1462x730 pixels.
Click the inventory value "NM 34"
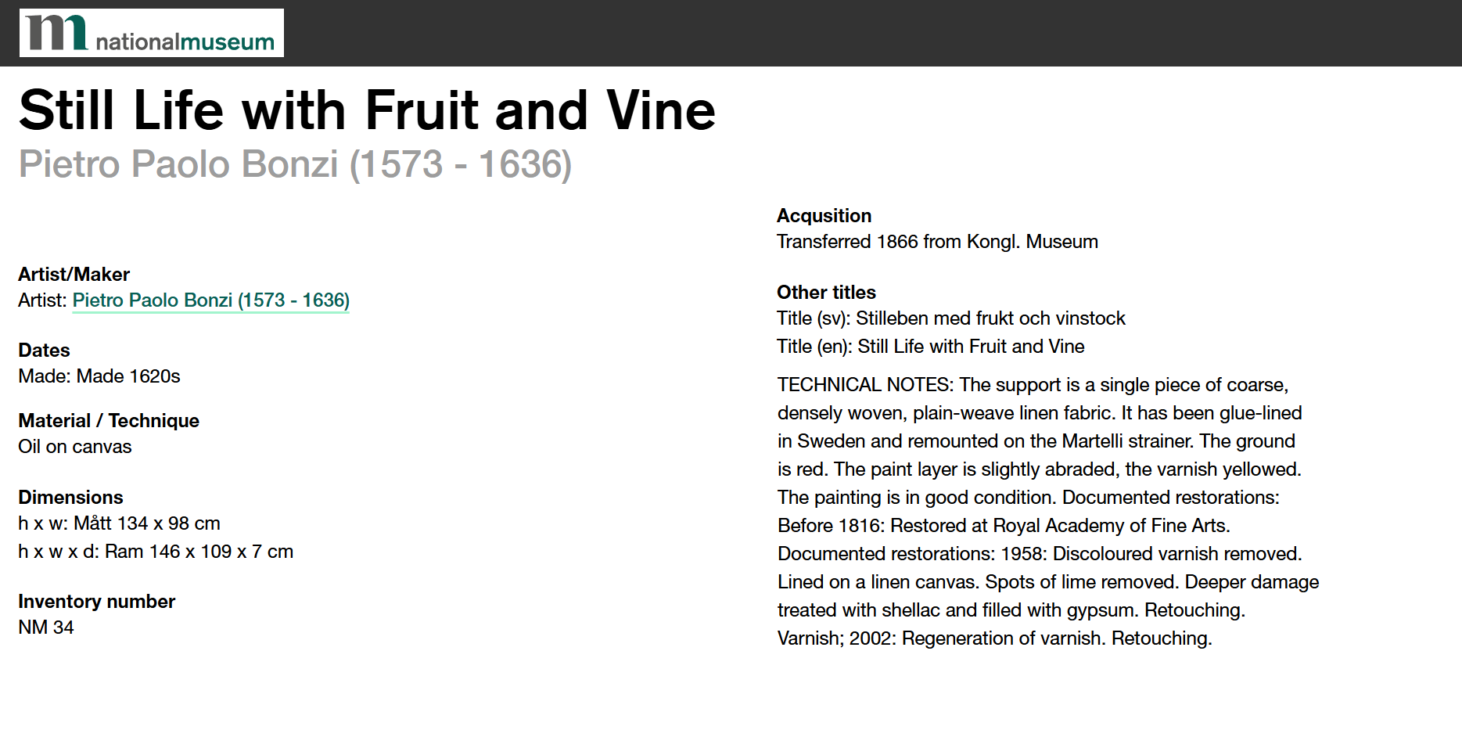click(46, 628)
